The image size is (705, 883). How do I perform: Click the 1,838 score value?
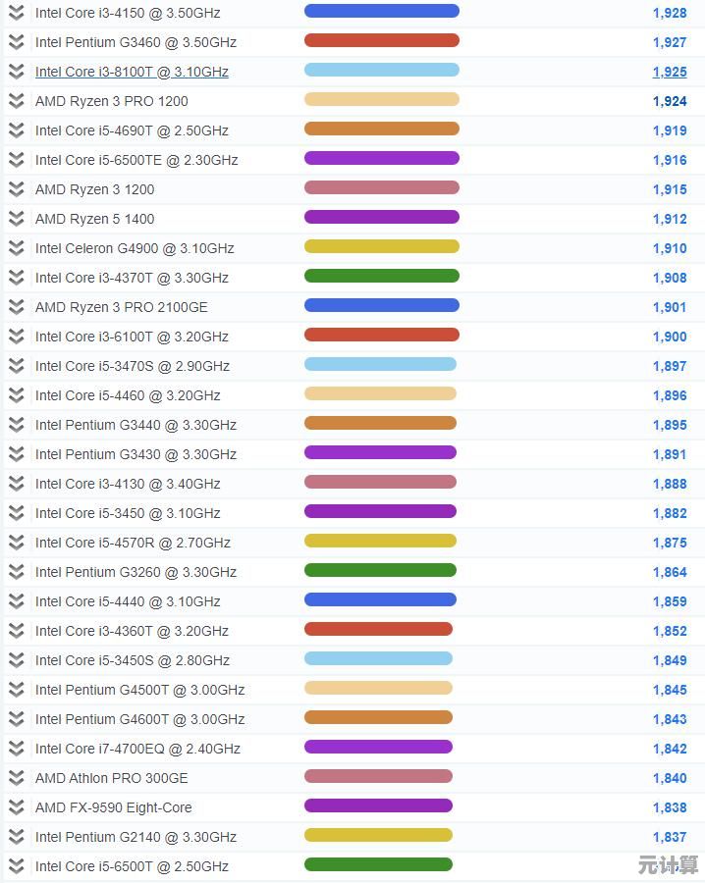(x=670, y=807)
